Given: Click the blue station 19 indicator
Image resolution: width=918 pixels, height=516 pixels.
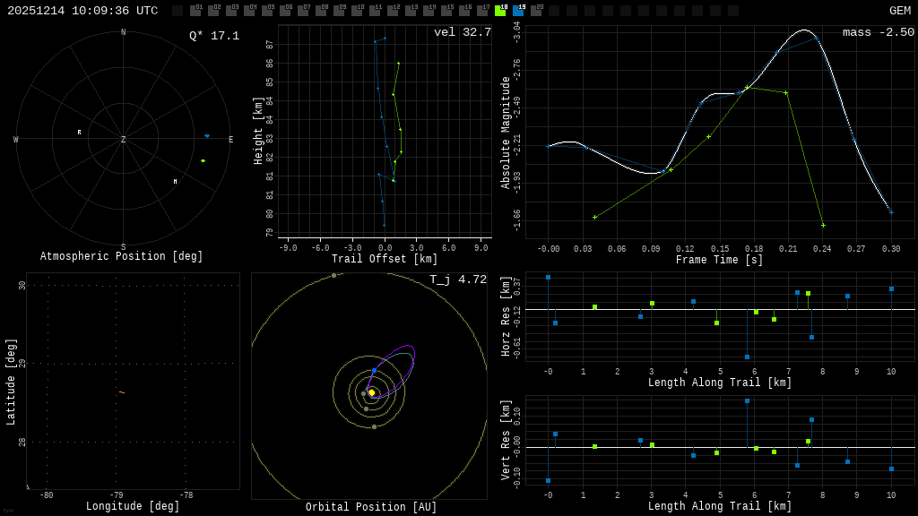Looking at the screenshot, I should pyautogui.click(x=518, y=11).
